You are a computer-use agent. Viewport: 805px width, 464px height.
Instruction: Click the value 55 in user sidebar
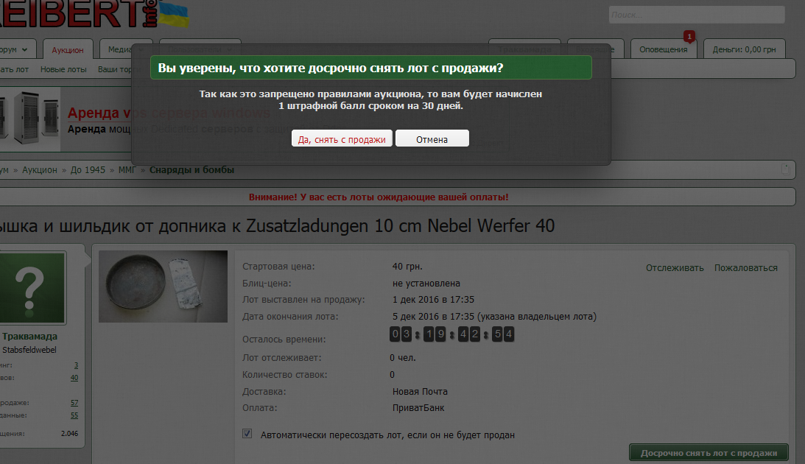74,415
